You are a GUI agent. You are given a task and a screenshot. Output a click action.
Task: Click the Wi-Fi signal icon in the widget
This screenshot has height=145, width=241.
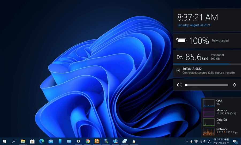[178, 70]
